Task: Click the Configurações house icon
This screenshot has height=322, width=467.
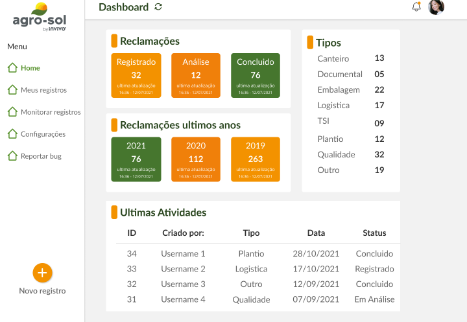Action: click(12, 134)
